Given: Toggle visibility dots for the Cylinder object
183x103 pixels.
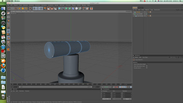Looking at the screenshot, I should tap(146, 12).
